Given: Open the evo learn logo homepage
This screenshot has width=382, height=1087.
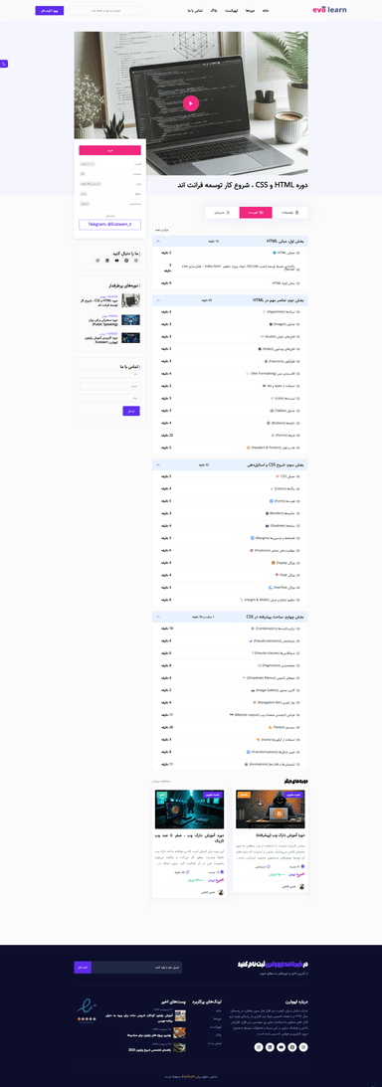Looking at the screenshot, I should [330, 10].
